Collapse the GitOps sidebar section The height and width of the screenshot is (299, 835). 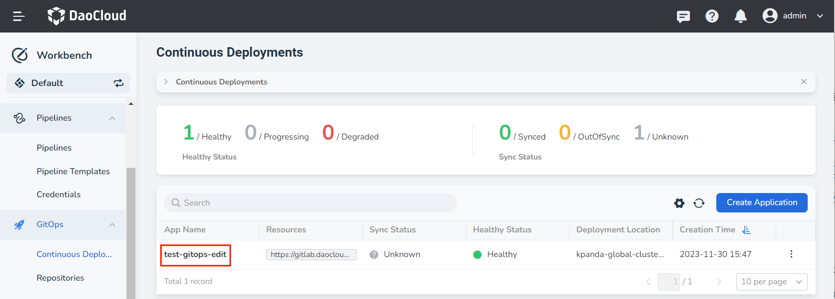112,225
